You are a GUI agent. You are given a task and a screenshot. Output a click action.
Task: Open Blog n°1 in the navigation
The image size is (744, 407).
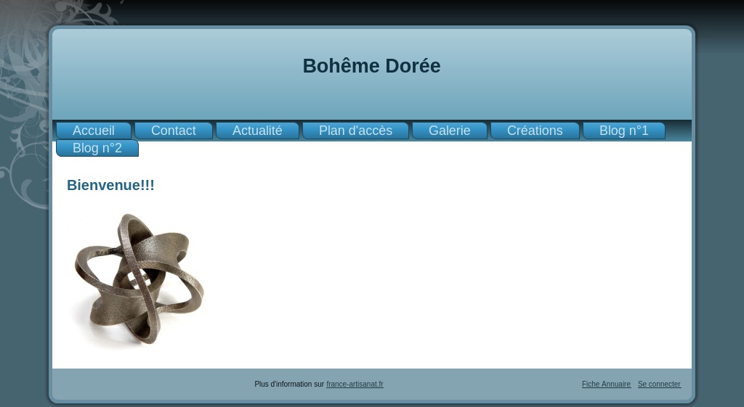[623, 131]
